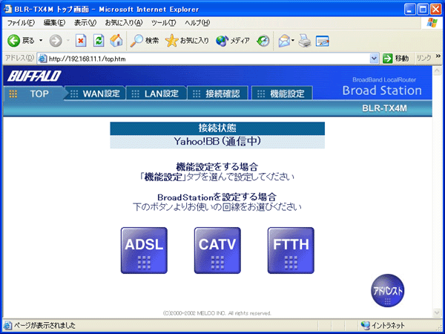Switch to the LAN設定 tab
The width and height of the screenshot is (445, 334).
(x=156, y=94)
